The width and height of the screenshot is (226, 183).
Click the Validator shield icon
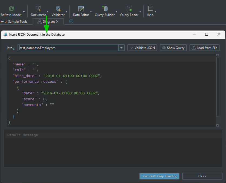click(x=58, y=9)
